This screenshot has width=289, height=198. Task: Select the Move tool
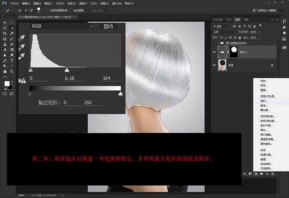click(4, 23)
